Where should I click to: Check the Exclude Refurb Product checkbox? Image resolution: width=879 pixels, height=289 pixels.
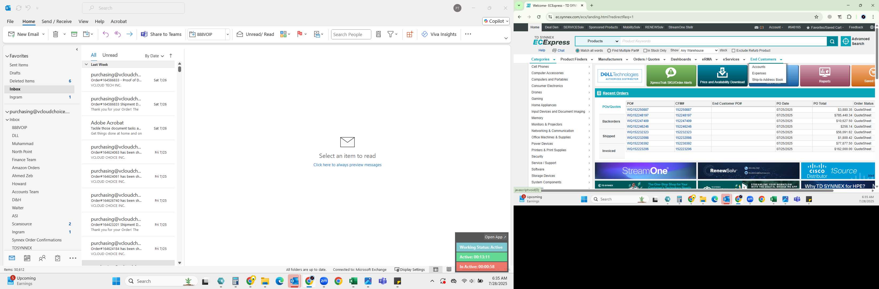[x=733, y=51]
